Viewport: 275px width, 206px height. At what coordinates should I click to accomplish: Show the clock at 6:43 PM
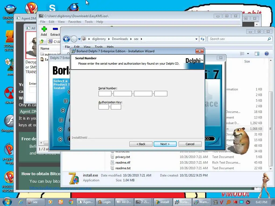(261, 202)
